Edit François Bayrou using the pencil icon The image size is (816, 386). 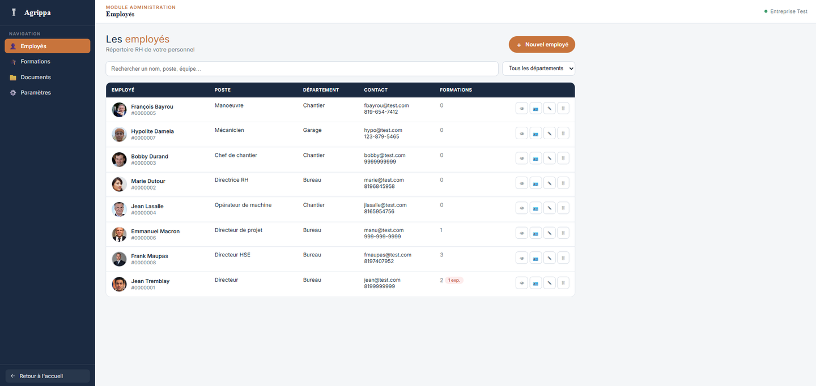549,109
